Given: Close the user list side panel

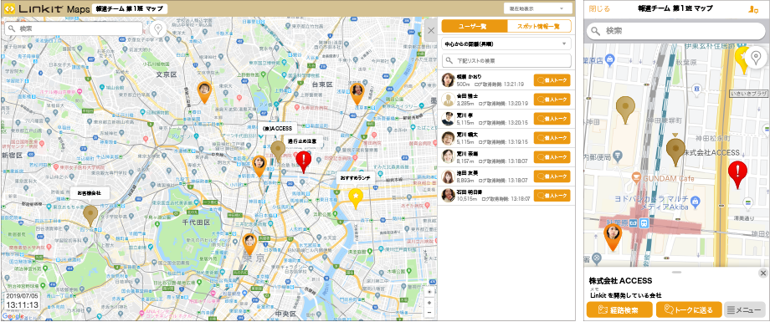Looking at the screenshot, I should [431, 31].
